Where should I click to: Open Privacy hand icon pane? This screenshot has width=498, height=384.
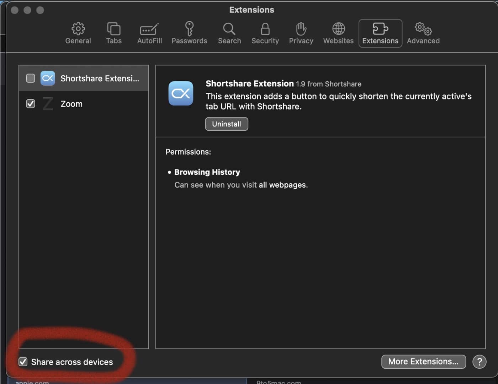301,29
